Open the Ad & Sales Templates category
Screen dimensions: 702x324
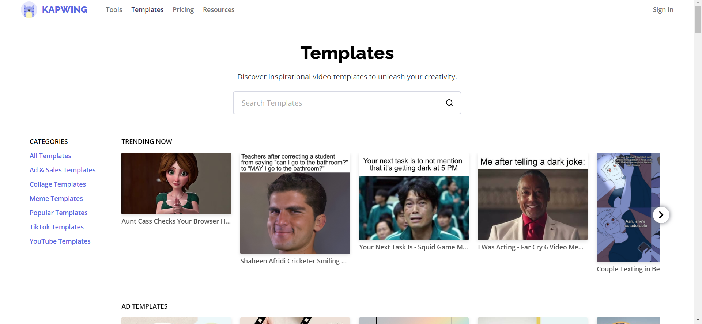click(63, 170)
